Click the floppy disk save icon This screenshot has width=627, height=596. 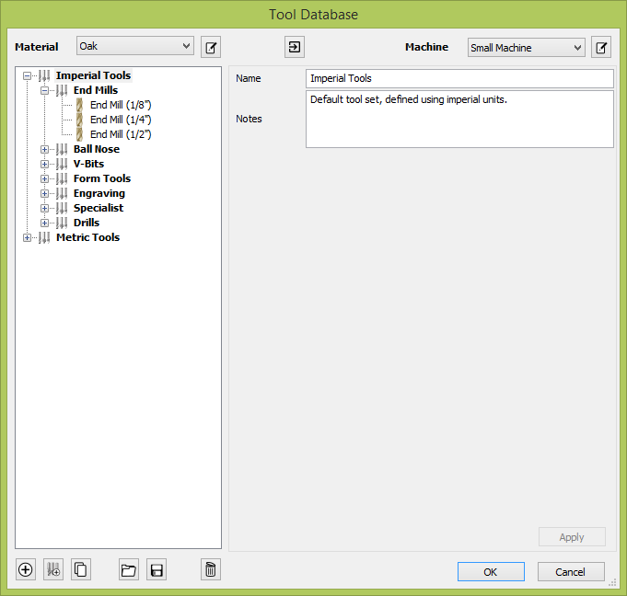157,569
